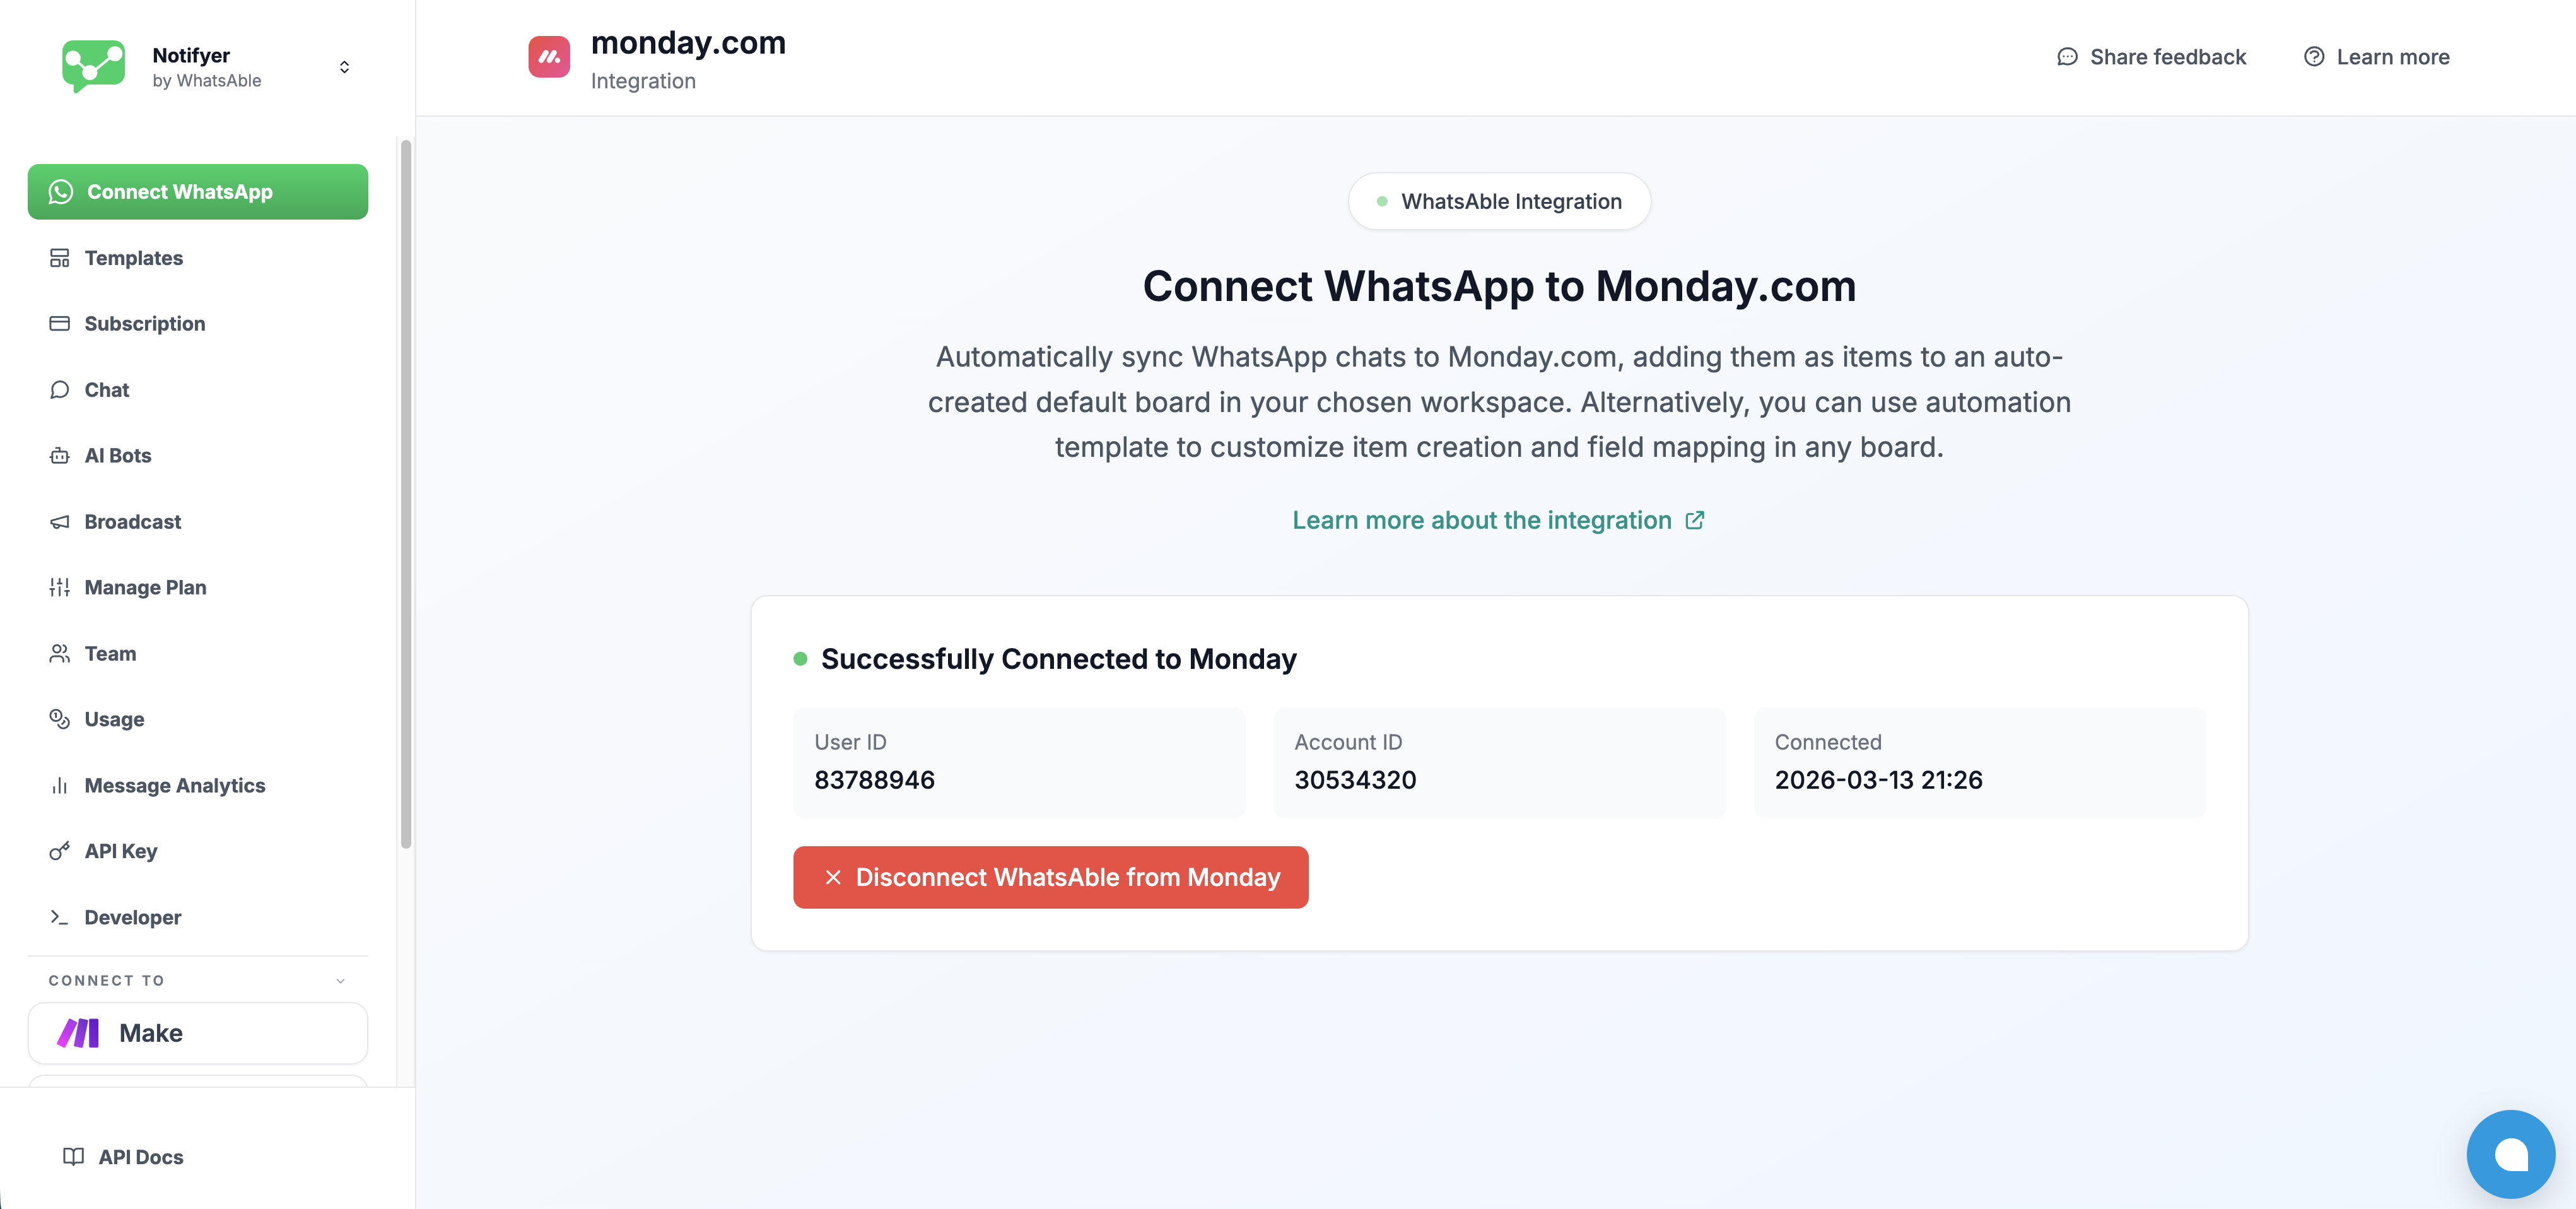Image resolution: width=2576 pixels, height=1209 pixels.
Task: Collapse the CONNECT TO section
Action: click(340, 980)
